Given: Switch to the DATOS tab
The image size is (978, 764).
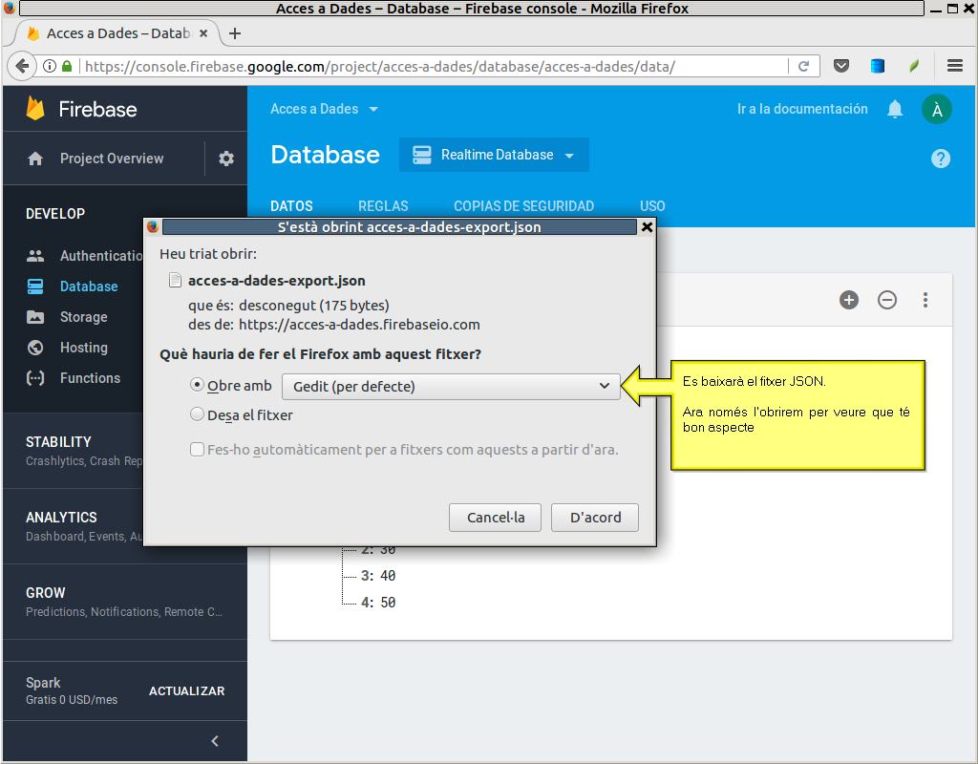Looking at the screenshot, I should click(291, 206).
